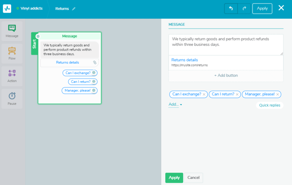Select the Pause block tool
The width and height of the screenshot is (292, 185).
coord(12,99)
